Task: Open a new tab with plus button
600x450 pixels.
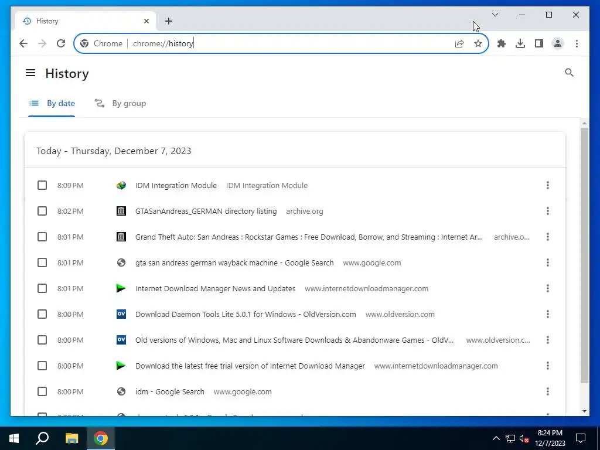Action: click(x=169, y=21)
